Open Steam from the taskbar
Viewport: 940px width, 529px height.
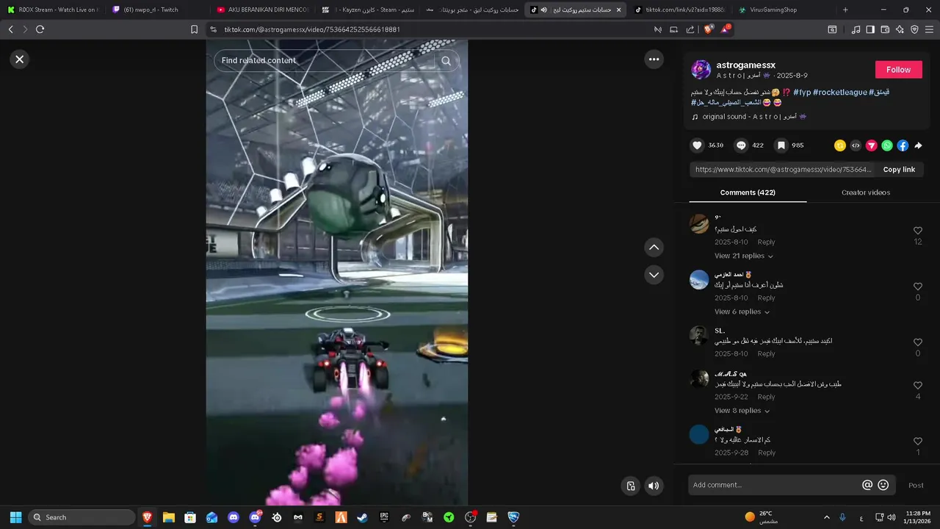pyautogui.click(x=362, y=517)
